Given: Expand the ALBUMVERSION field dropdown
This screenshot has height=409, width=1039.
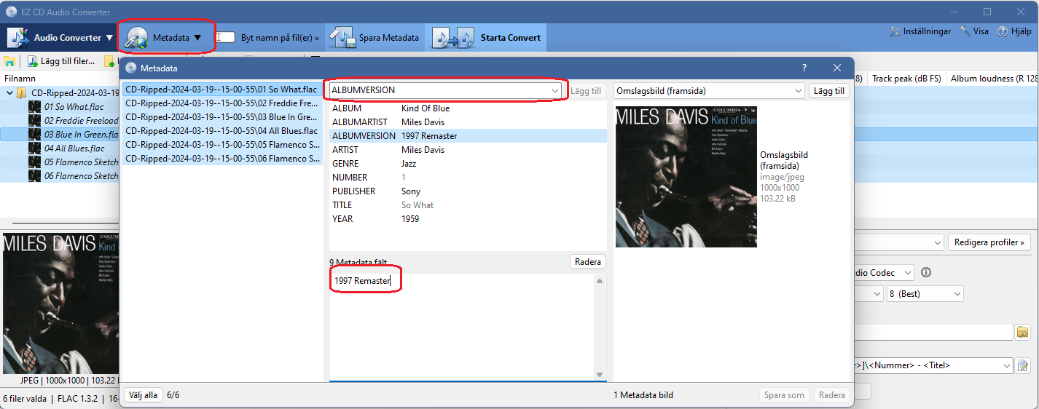Looking at the screenshot, I should 555,90.
